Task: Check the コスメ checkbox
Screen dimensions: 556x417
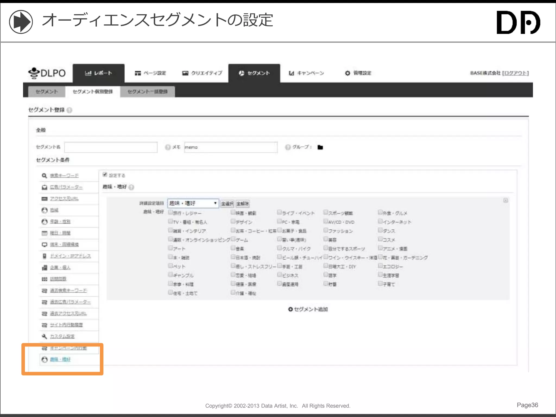Action: tap(380, 239)
